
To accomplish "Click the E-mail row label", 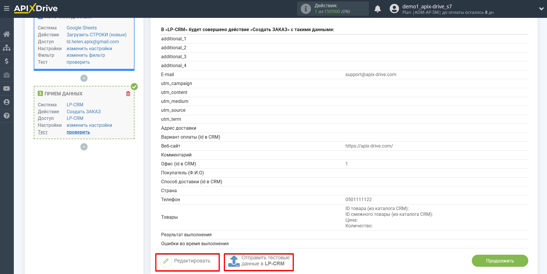I will 167,74.
